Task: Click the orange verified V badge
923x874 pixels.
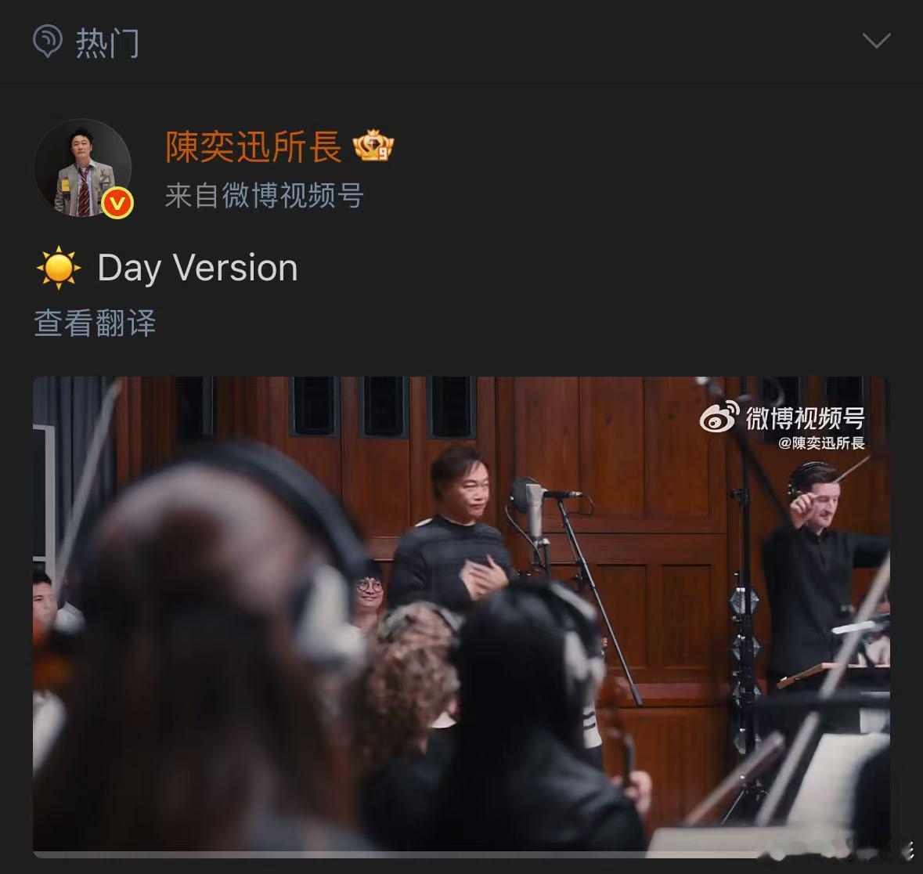Action: (117, 203)
